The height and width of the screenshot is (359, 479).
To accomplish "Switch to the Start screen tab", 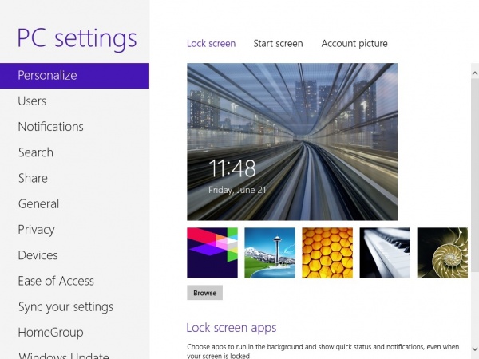I will pyautogui.click(x=278, y=43).
